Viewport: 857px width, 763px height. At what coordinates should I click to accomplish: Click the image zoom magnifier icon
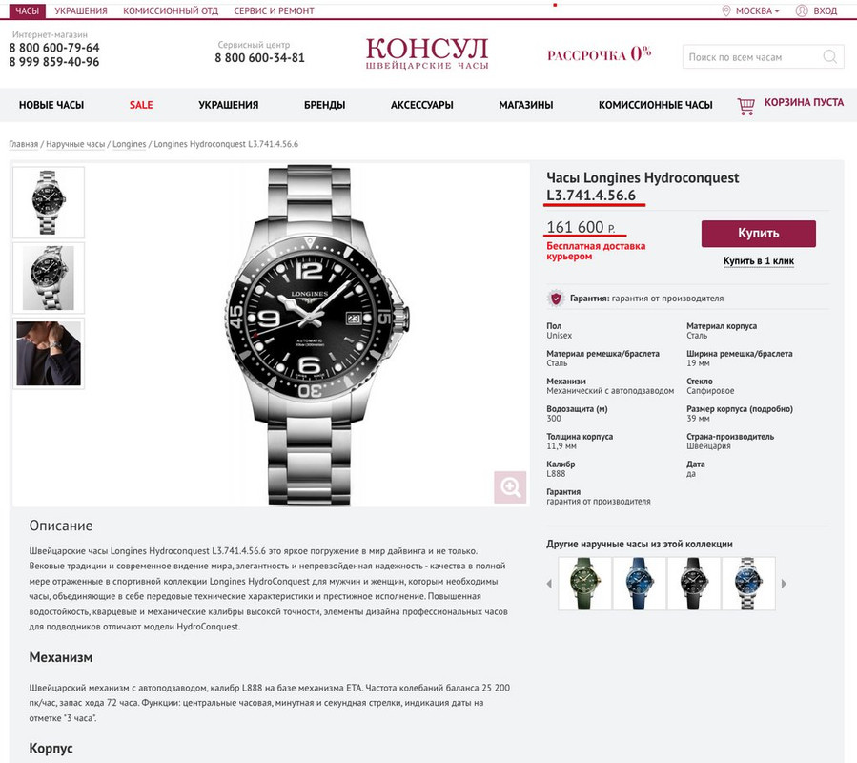[x=511, y=486]
